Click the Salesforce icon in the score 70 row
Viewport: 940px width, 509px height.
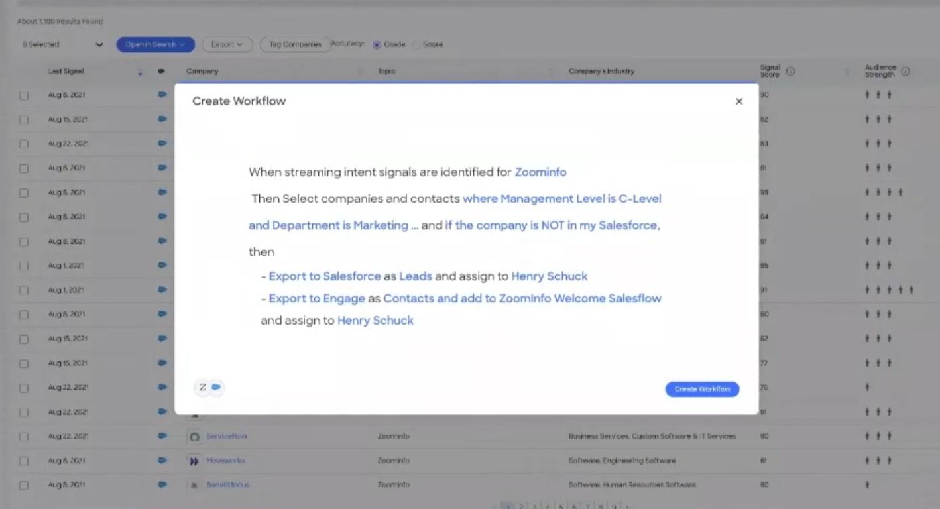tap(162, 387)
